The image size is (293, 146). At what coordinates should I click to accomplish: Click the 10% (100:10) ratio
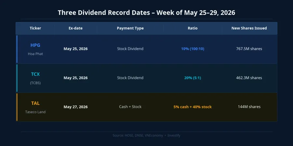coord(193,49)
